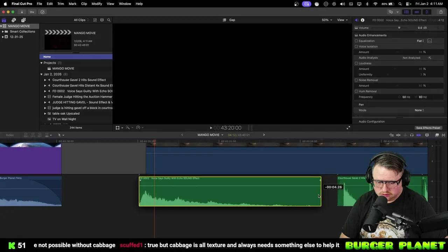Click the Audio Analysis magic wand
This screenshot has width=448, height=252.
tap(429, 58)
